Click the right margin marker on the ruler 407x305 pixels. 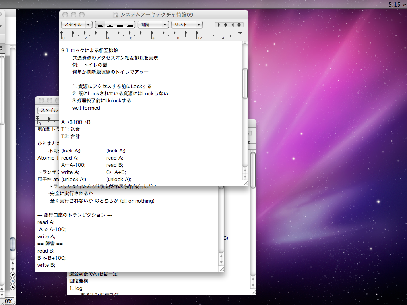click(x=240, y=33)
